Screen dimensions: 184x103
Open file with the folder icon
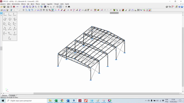(1, 7)
